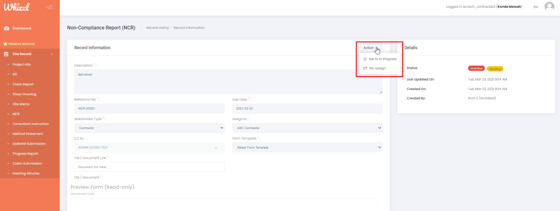Open the Select Form Template dropdown
This screenshot has height=211, width=560.
307,148
